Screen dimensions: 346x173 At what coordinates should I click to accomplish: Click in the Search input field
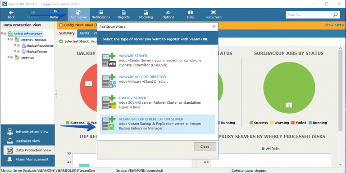(x=309, y=15)
